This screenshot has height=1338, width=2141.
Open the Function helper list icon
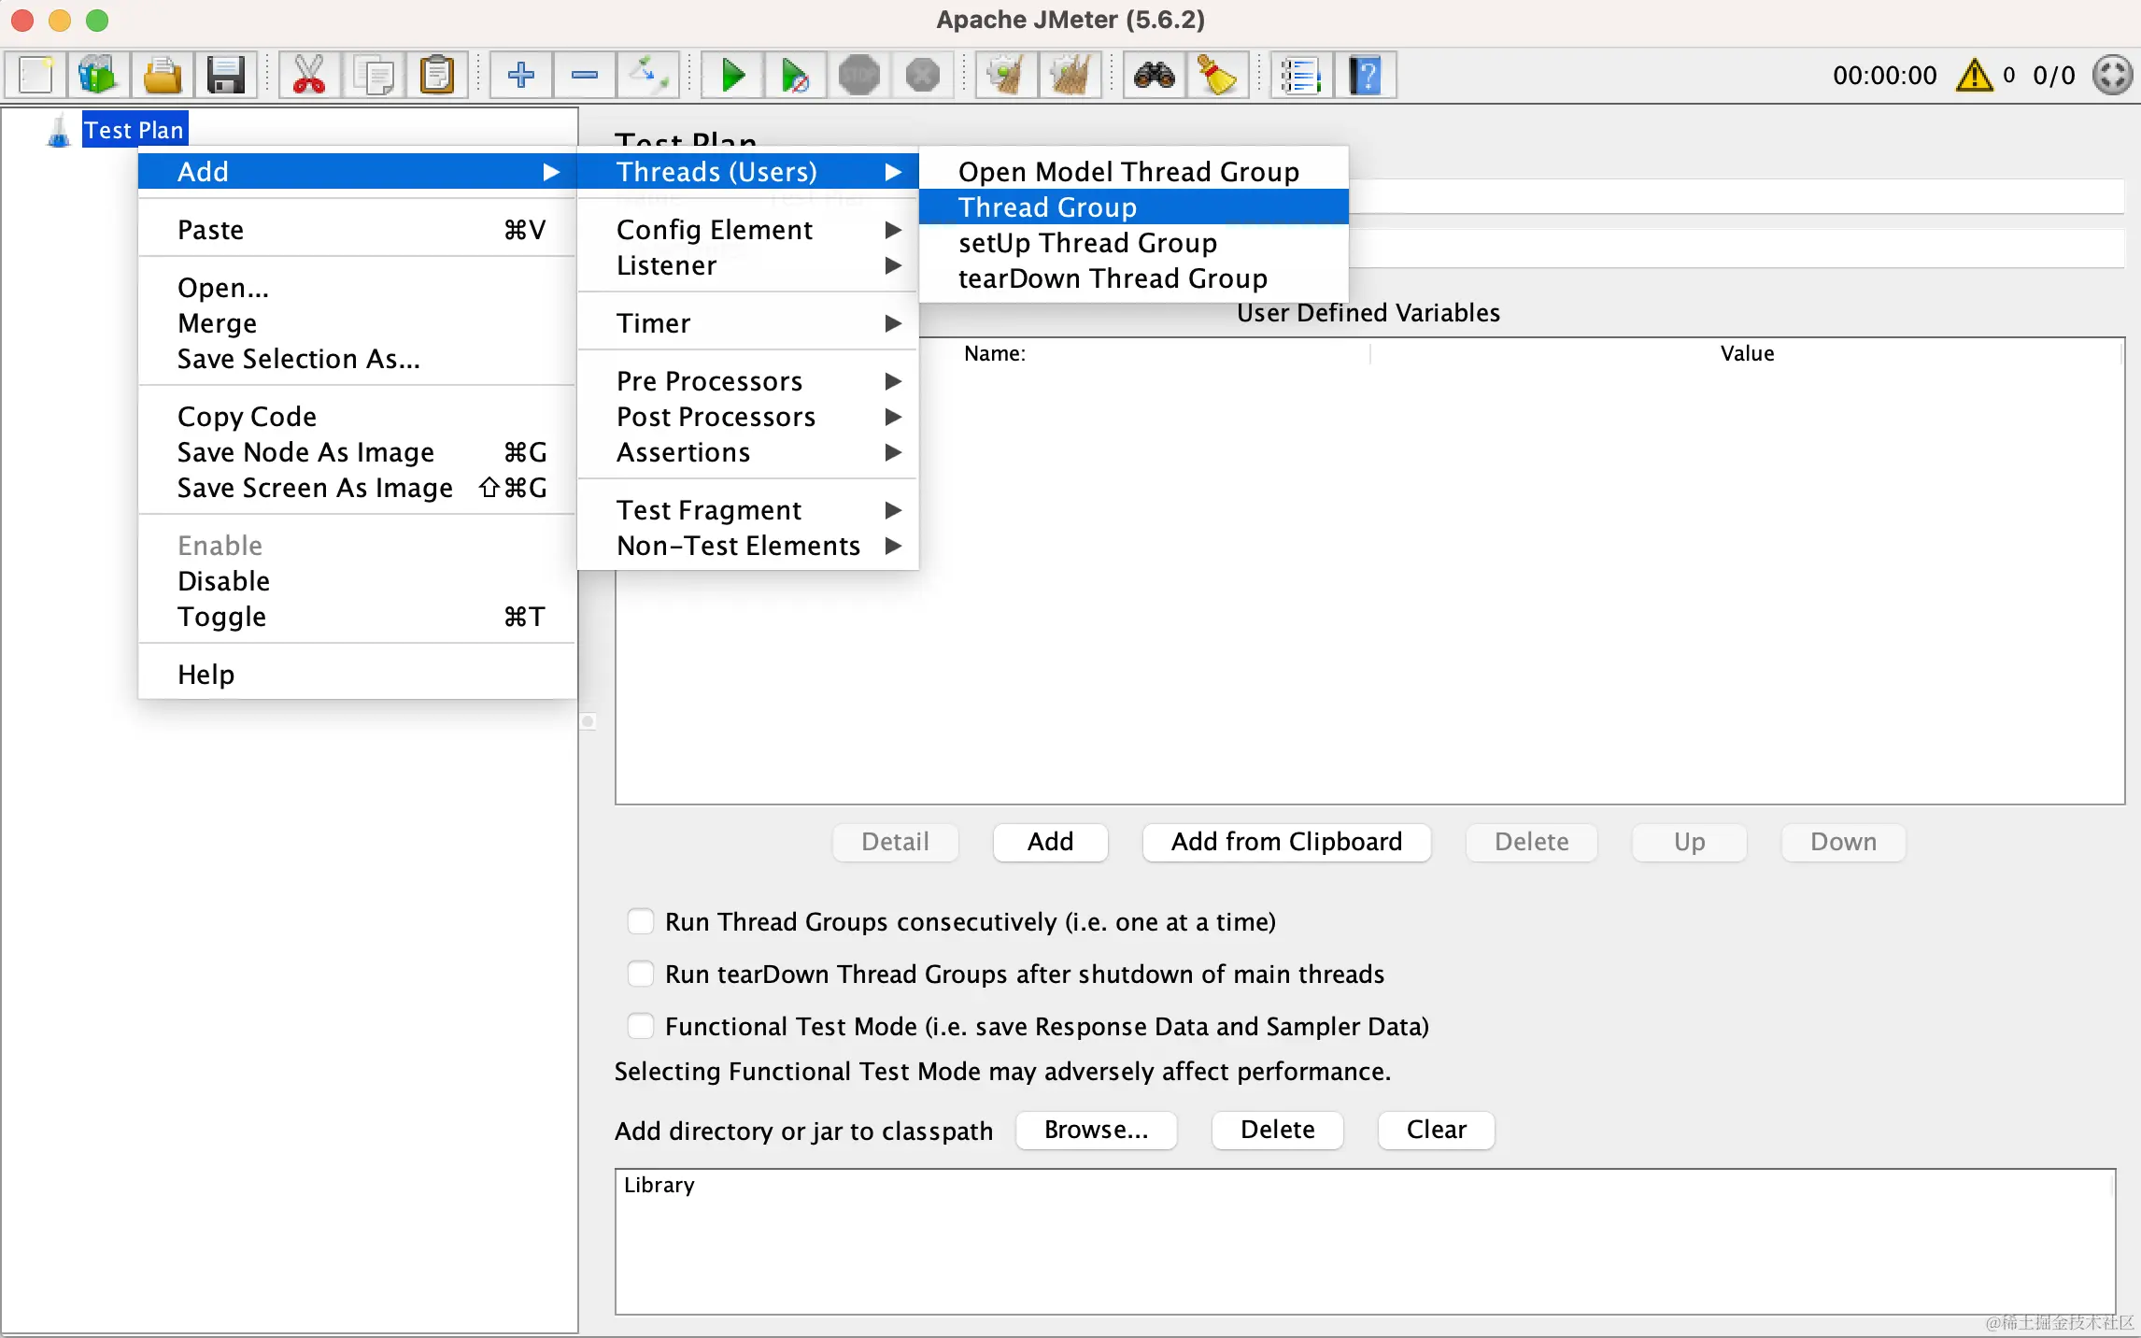1301,75
